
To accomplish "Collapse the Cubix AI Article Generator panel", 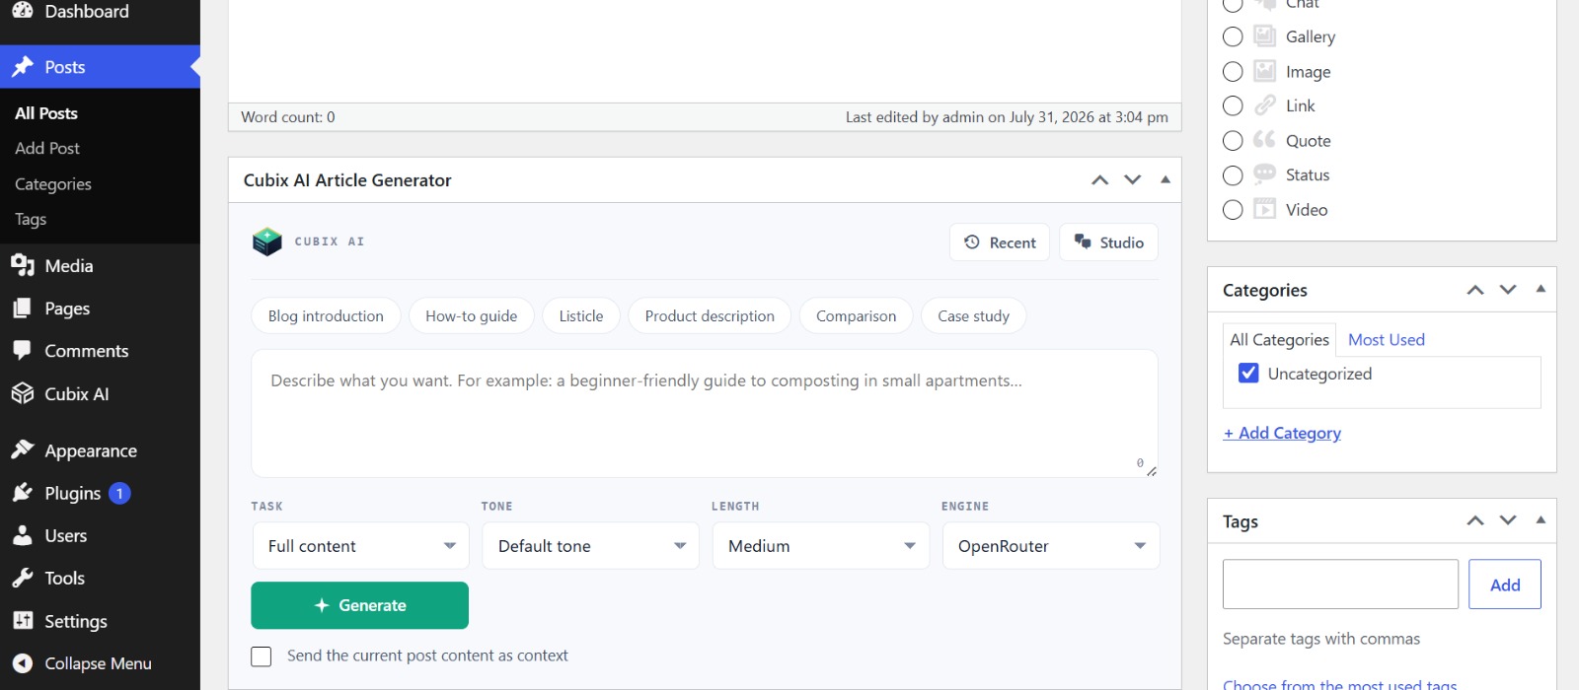I will click(1165, 179).
